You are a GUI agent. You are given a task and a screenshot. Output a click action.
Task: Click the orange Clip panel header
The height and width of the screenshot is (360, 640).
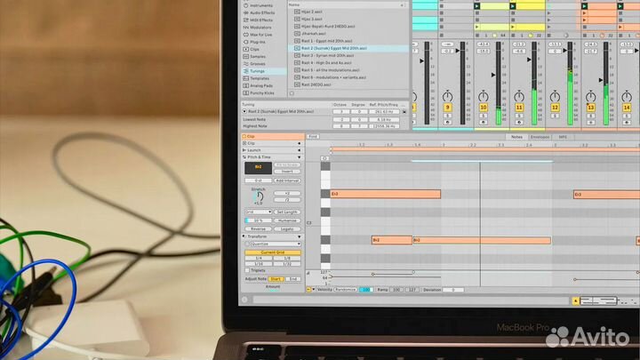click(273, 136)
